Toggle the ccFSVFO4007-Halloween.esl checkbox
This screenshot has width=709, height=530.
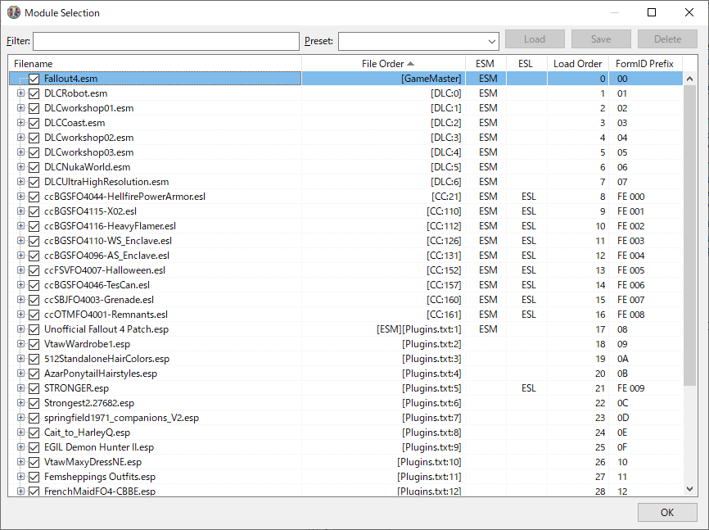[x=34, y=270]
